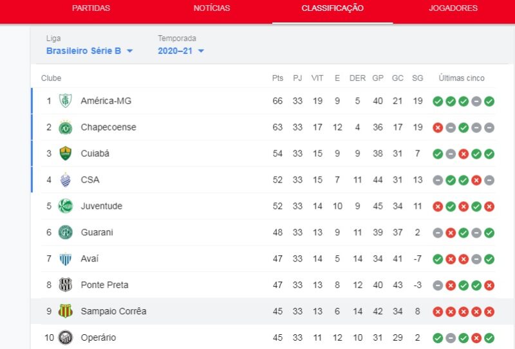This screenshot has width=515, height=349.
Task: Click the Guarani club crest
Action: click(66, 232)
